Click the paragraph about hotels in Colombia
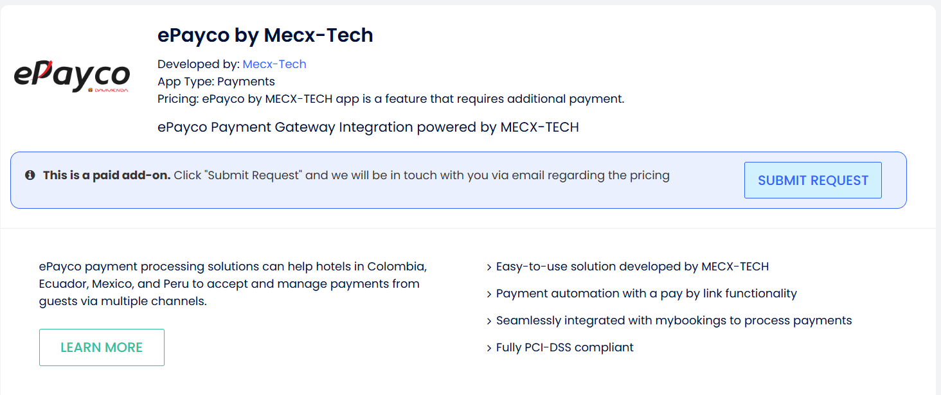 pos(232,284)
